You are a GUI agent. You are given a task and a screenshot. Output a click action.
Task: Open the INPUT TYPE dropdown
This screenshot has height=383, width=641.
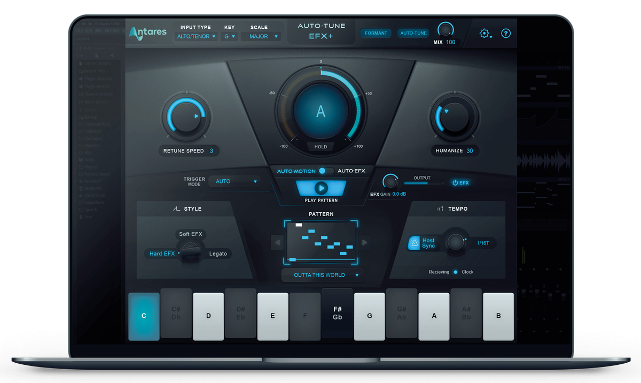(196, 35)
